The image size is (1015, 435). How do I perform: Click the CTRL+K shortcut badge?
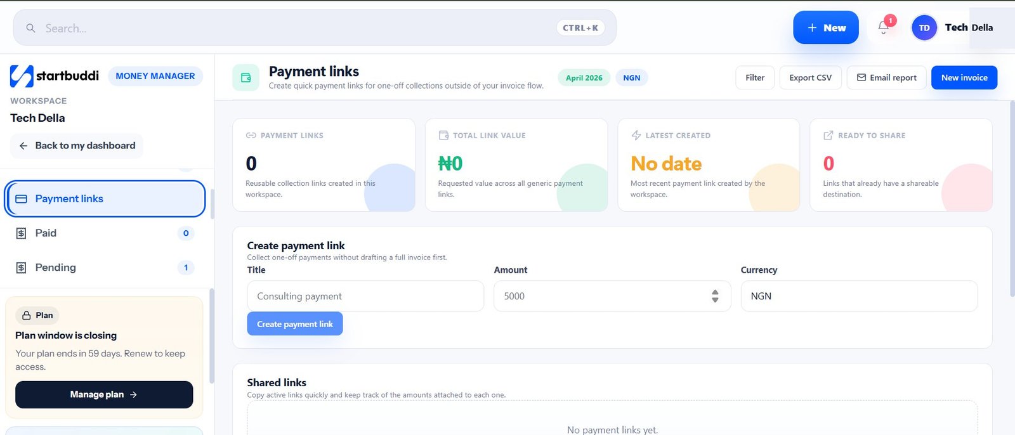click(580, 28)
